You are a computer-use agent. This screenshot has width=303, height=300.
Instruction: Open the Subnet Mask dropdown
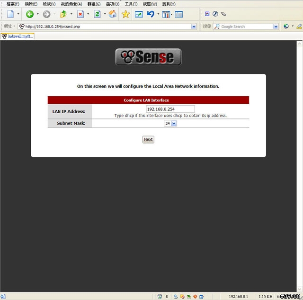coord(170,123)
